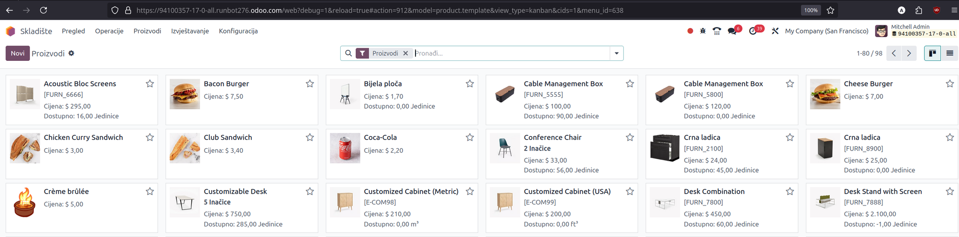
Task: Open the debug bug icon menu
Action: [x=703, y=31]
